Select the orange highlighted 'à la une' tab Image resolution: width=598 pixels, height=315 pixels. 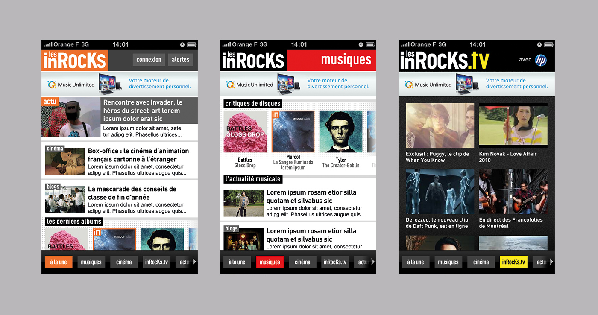click(x=59, y=262)
